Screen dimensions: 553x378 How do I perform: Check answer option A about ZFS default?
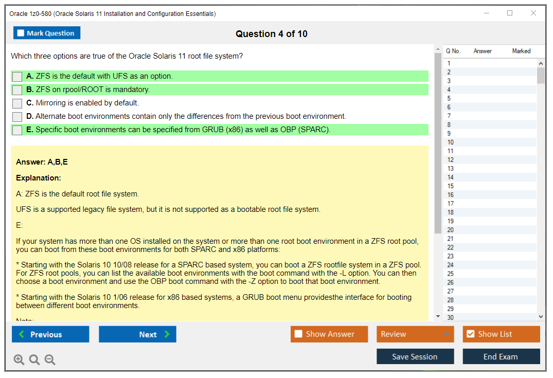click(x=17, y=77)
